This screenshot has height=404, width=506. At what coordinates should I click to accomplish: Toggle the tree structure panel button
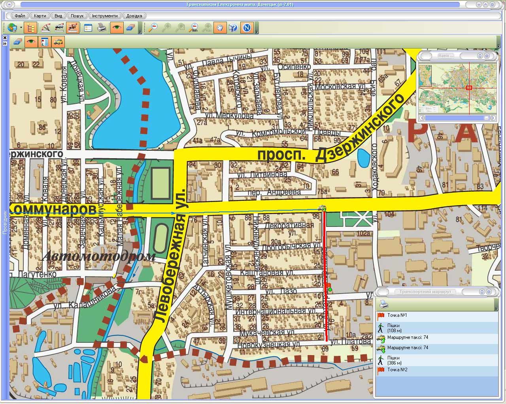[x=30, y=28]
